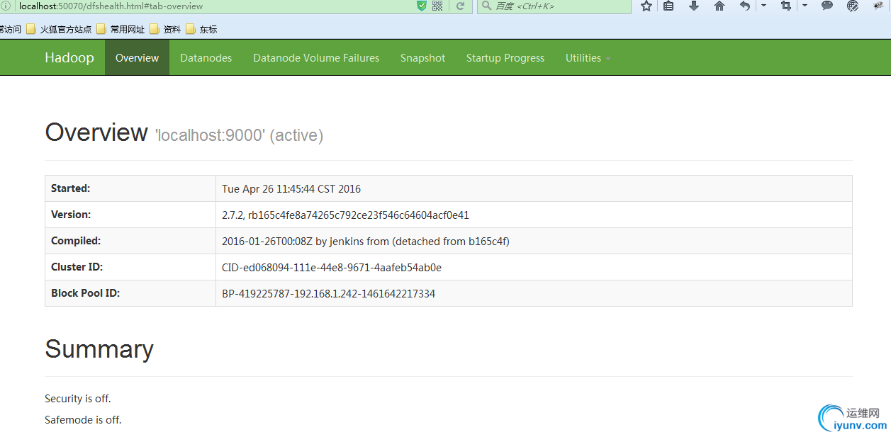Go to the Snapshot tab
Screen dimensions: 891x437
coord(422,58)
